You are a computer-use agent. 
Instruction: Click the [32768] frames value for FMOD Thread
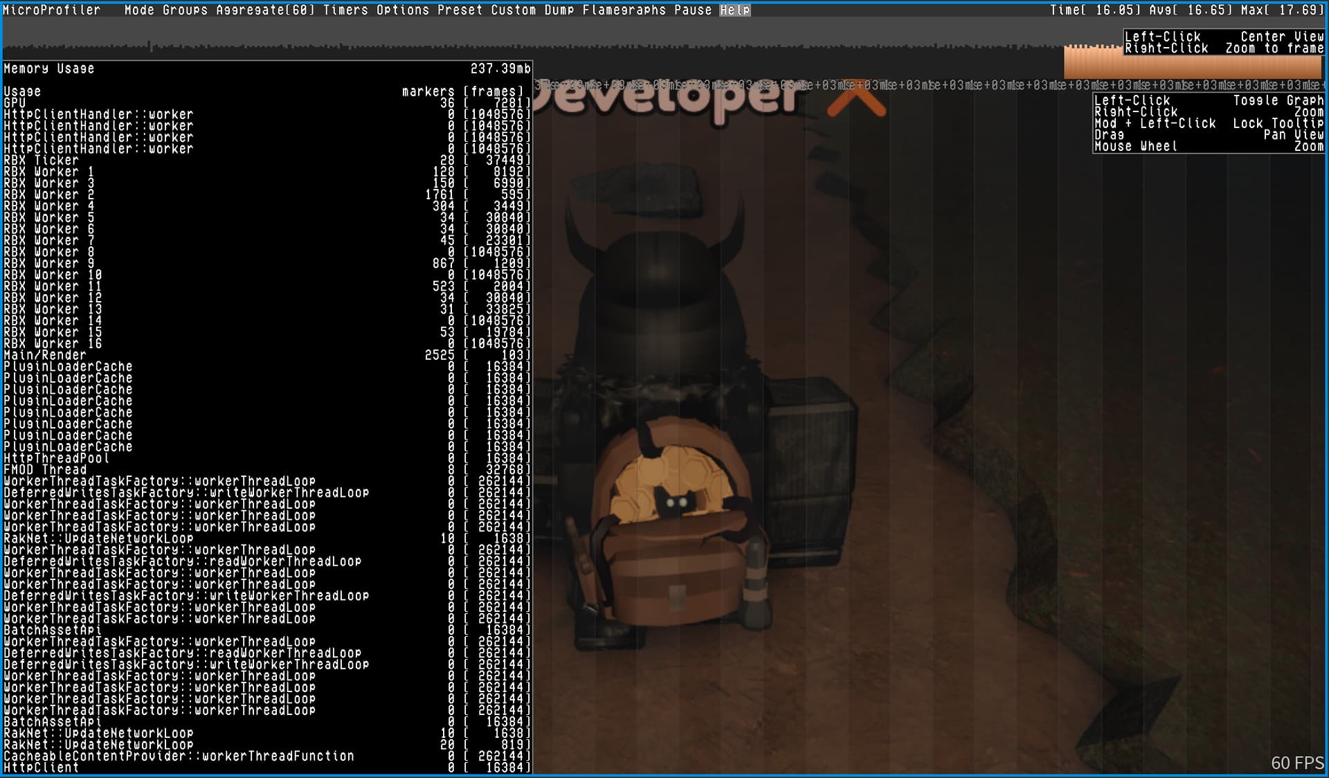(x=497, y=469)
